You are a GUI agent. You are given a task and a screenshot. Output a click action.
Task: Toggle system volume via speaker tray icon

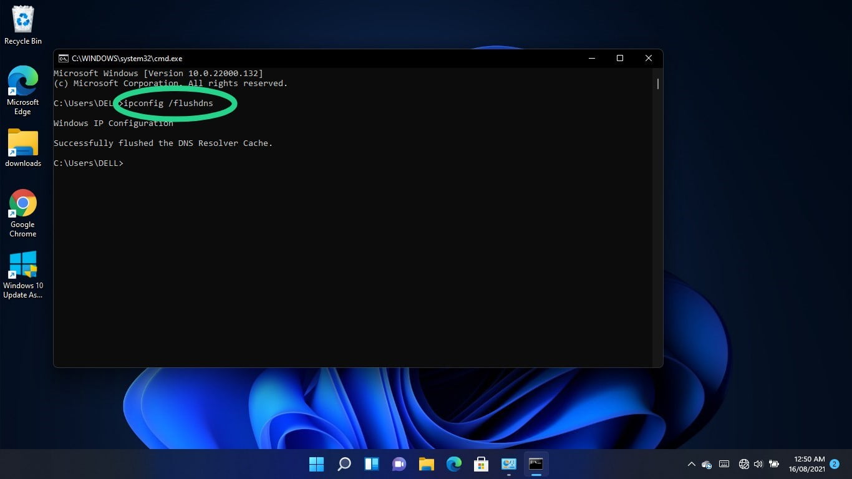click(x=758, y=464)
